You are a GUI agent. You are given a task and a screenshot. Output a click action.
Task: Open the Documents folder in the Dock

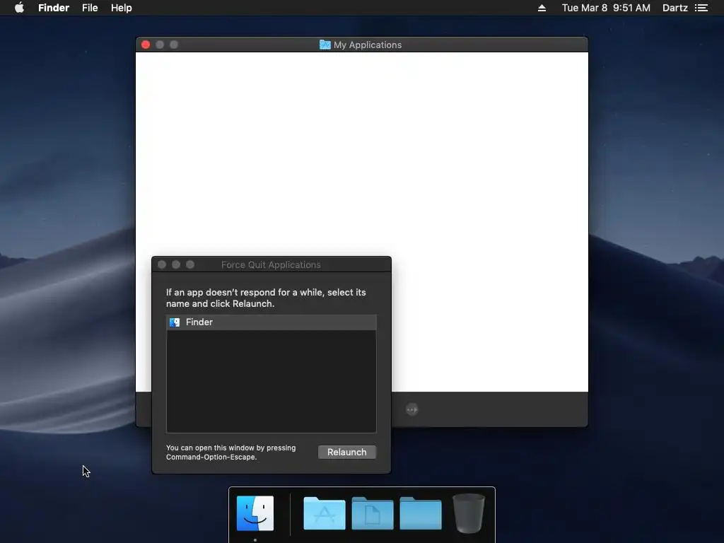[x=372, y=513]
